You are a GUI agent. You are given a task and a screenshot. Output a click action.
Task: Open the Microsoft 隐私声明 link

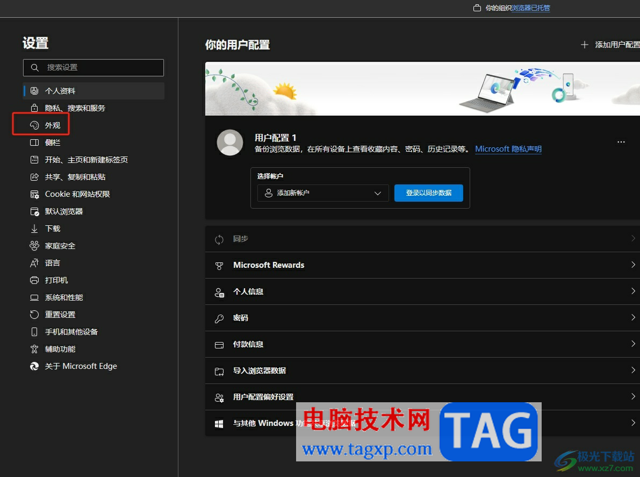pos(508,149)
